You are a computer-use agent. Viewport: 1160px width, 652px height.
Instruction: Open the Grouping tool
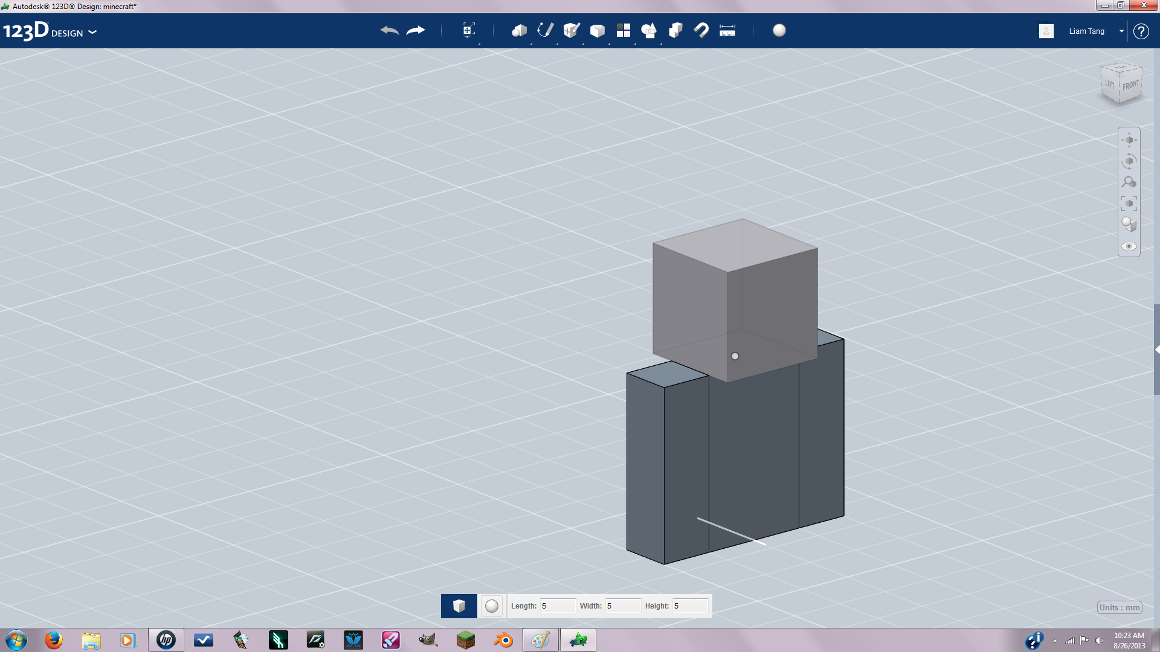coord(649,30)
